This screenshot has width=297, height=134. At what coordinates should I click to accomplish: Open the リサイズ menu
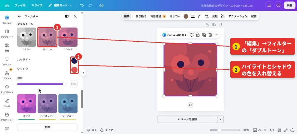click(37, 5)
